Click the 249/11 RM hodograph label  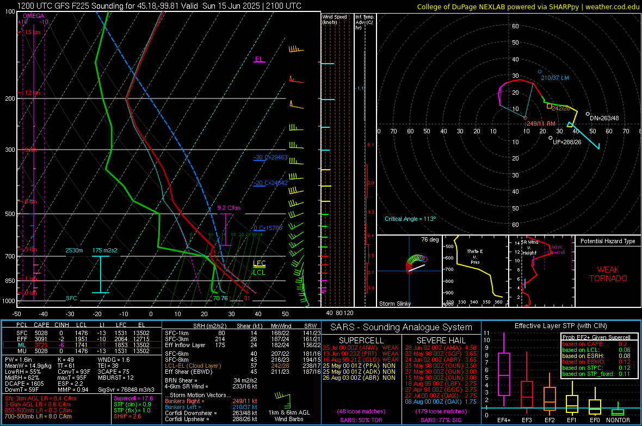click(541, 124)
